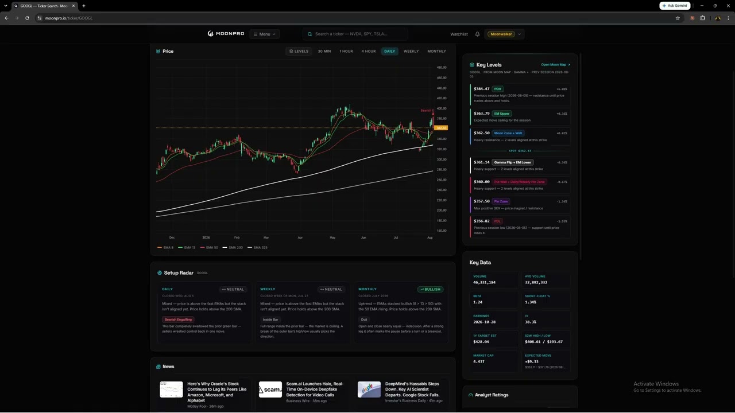Open the Moonwalker account dropdown
This screenshot has width=735, height=413.
(504, 34)
